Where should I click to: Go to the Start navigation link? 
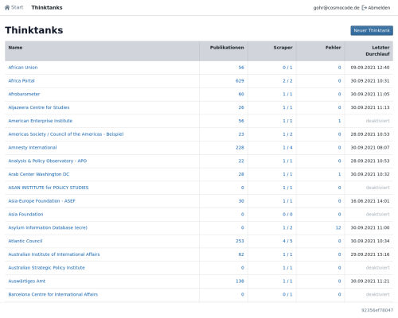17,7
